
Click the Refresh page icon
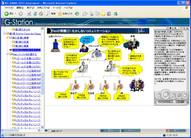coord(35,13)
